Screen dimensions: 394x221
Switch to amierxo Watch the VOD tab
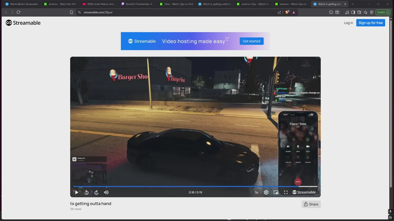tap(60, 4)
